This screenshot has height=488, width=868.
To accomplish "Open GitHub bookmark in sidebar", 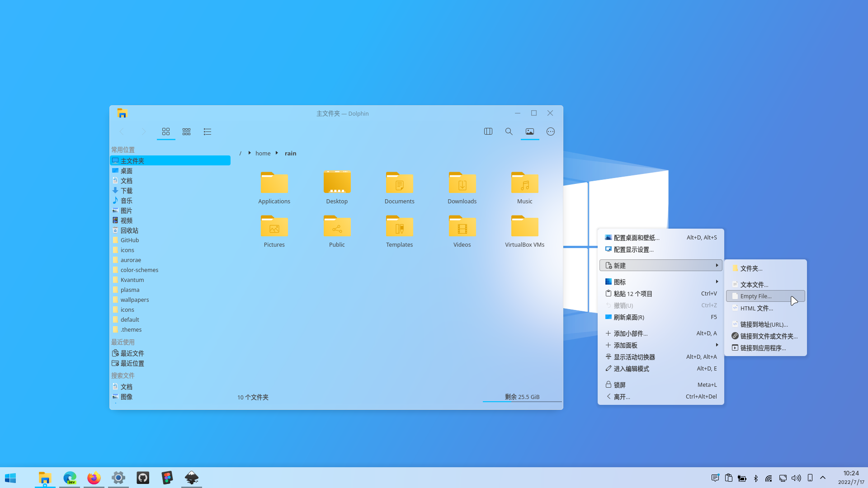I will tap(170, 240).
